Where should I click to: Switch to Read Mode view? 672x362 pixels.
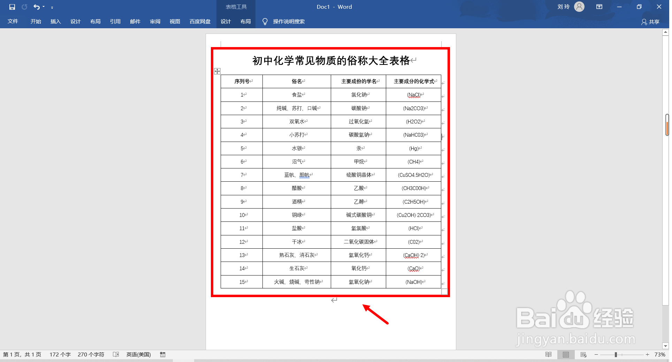point(548,354)
